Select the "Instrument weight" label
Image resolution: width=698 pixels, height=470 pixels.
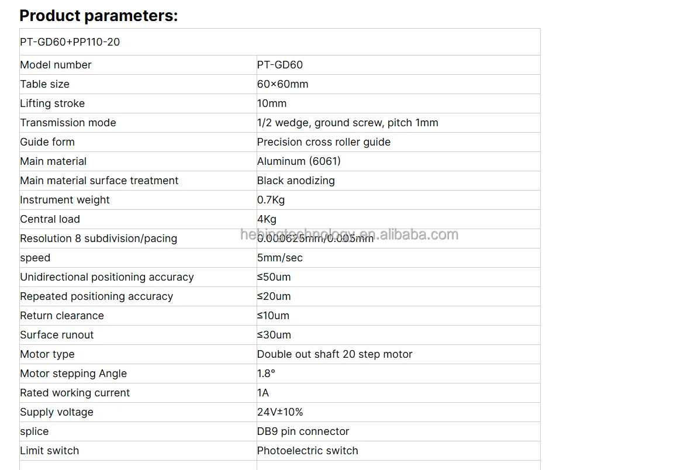pos(65,200)
